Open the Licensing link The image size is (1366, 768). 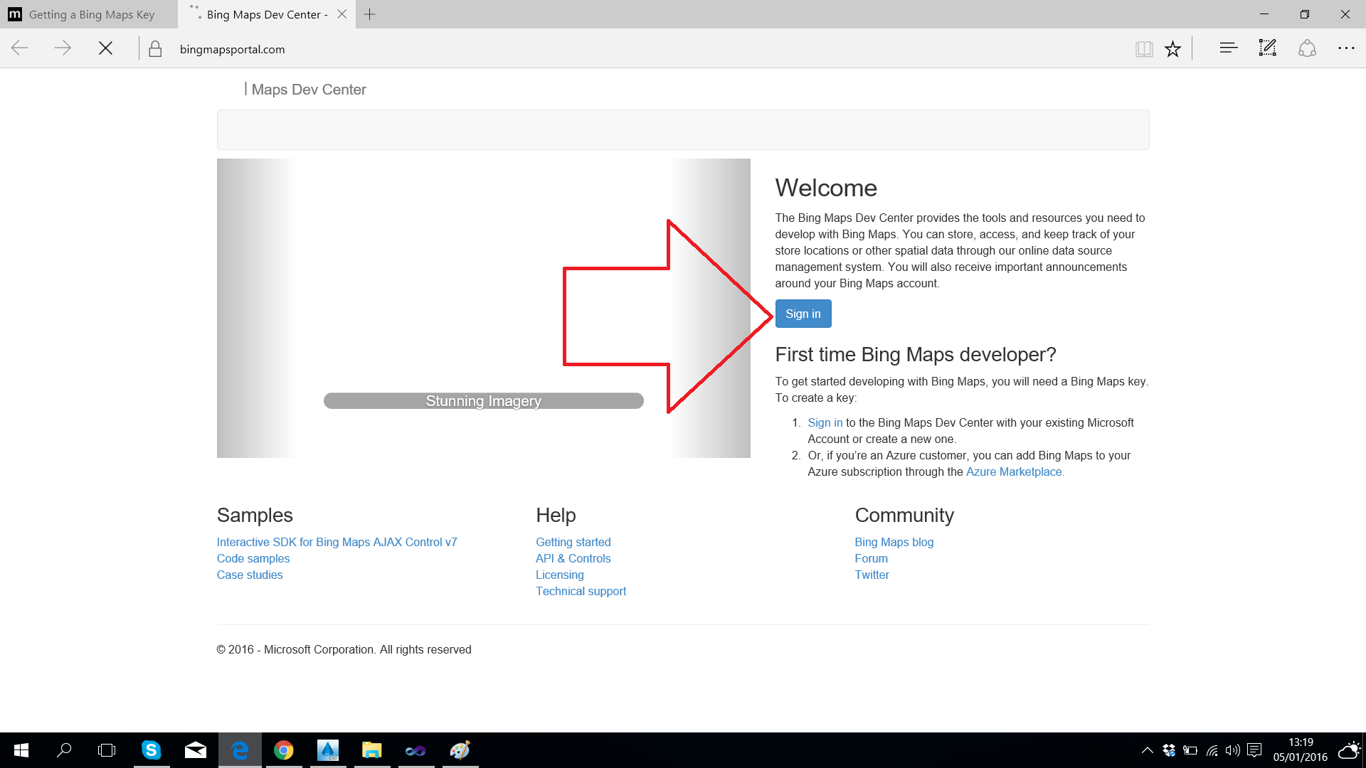tap(559, 575)
